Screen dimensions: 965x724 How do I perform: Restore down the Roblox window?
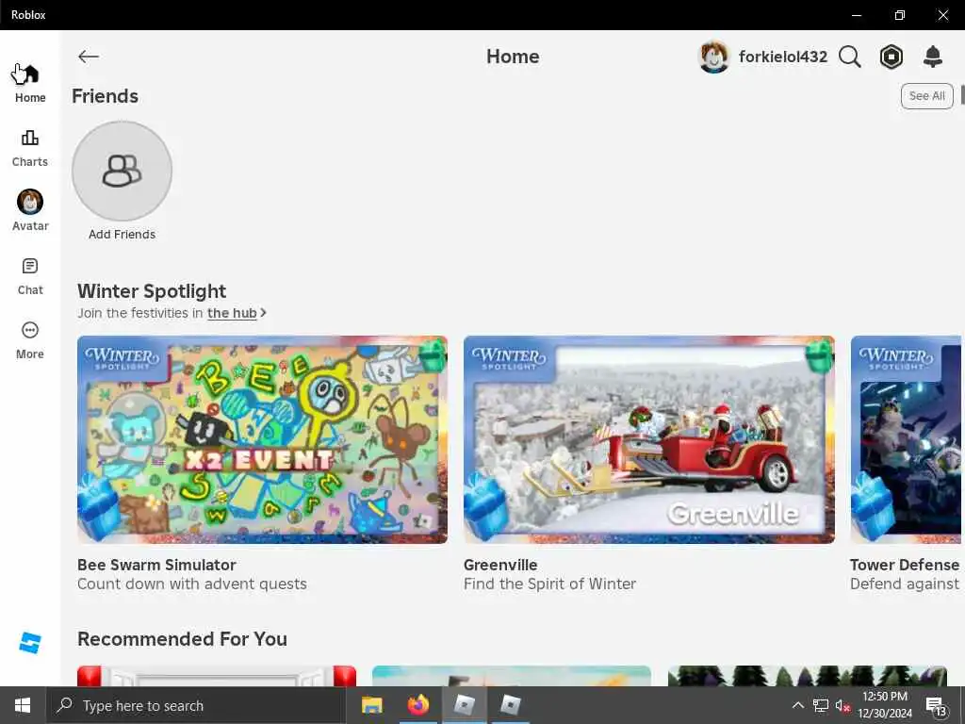[x=900, y=15]
